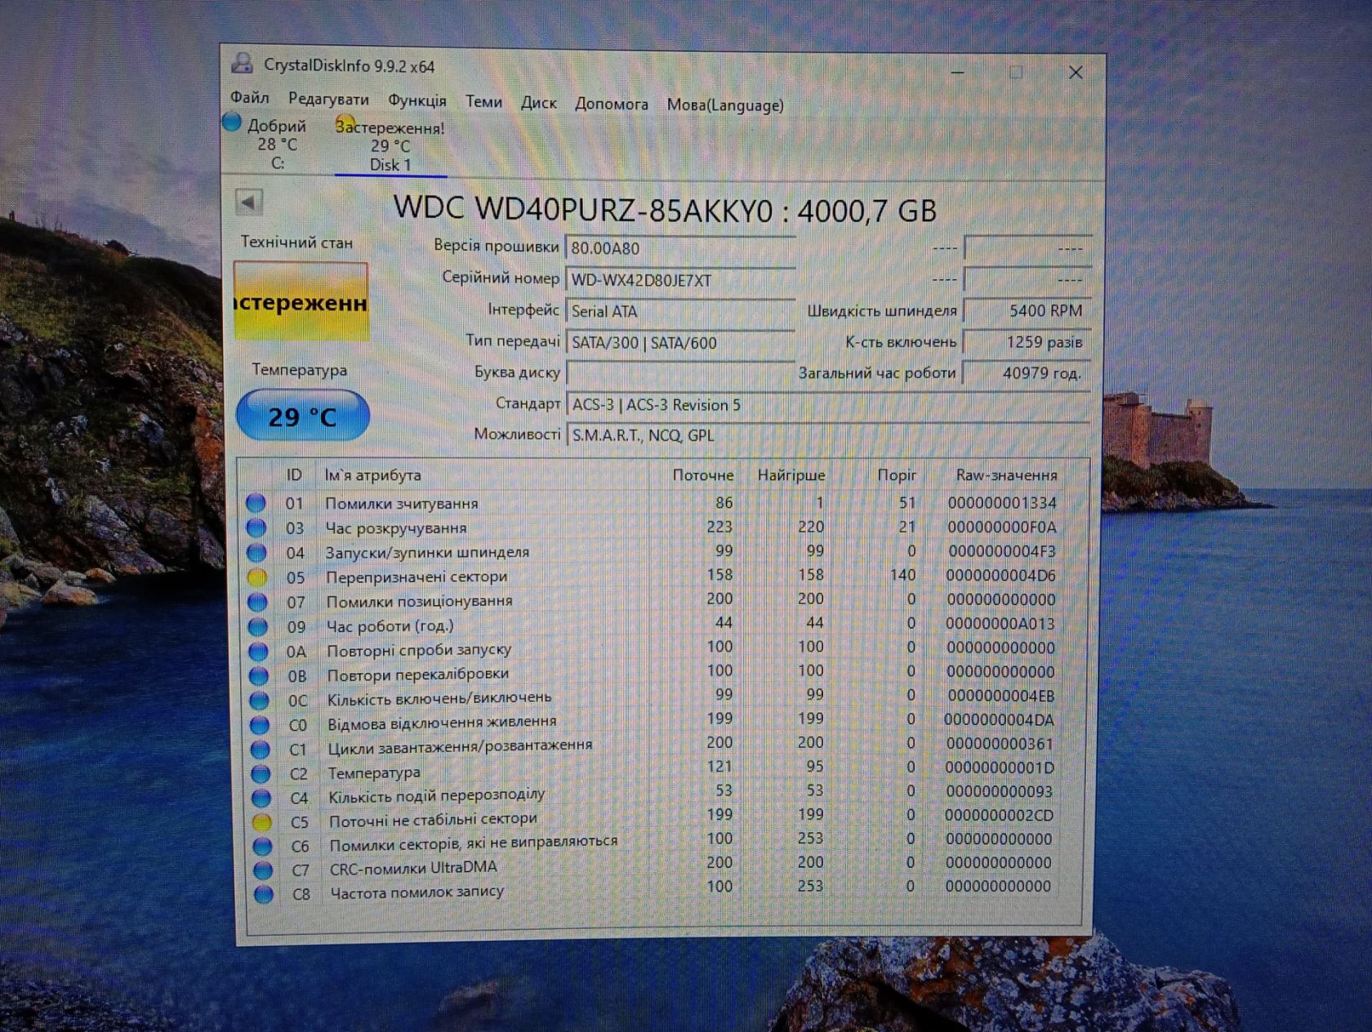Open the Функція menu
1372x1032 pixels.
(x=416, y=100)
